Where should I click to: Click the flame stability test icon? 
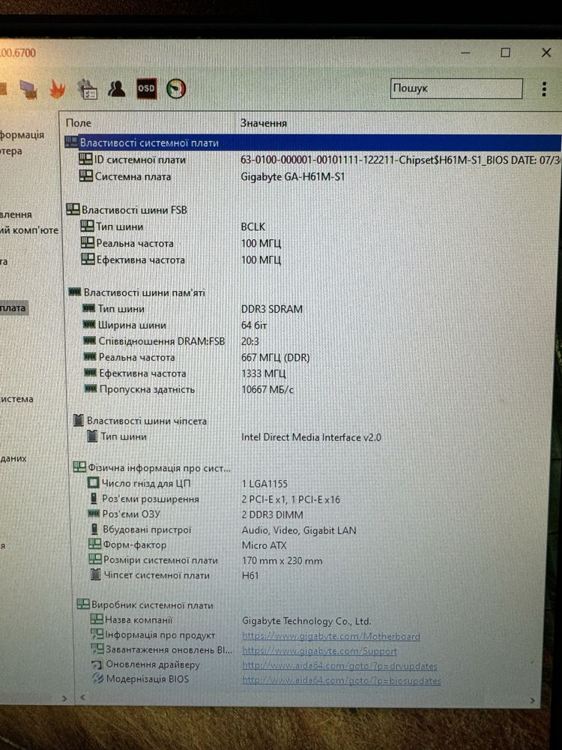(58, 88)
